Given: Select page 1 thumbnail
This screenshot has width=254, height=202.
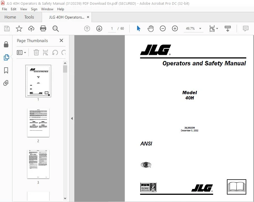Looking at the screenshot, I should pos(38,81).
